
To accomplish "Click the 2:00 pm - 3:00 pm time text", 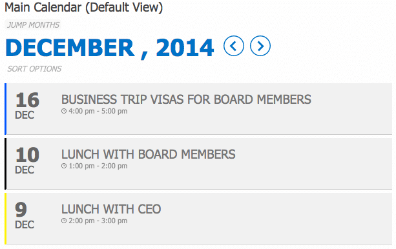I will pos(98,221).
